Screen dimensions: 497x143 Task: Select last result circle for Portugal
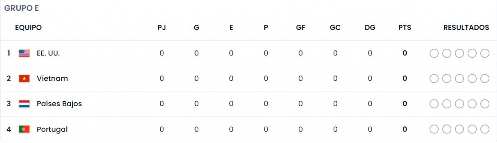pyautogui.click(x=485, y=129)
